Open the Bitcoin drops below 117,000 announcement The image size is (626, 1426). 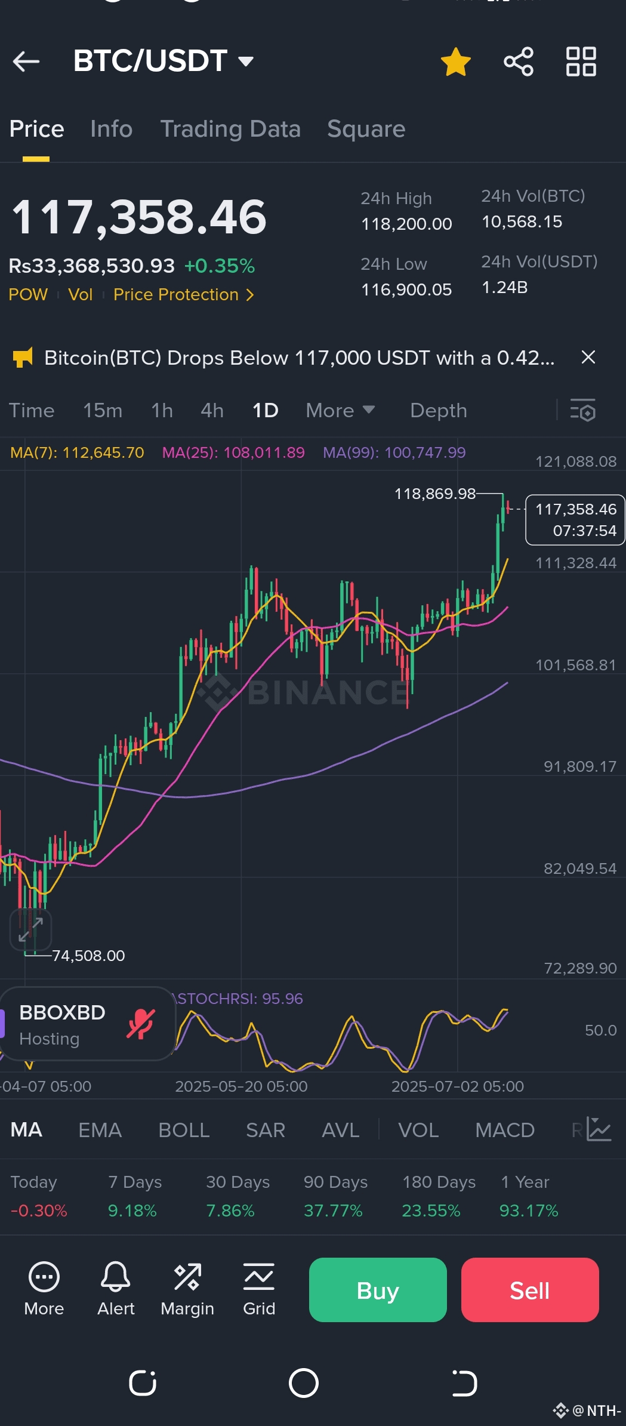(300, 358)
